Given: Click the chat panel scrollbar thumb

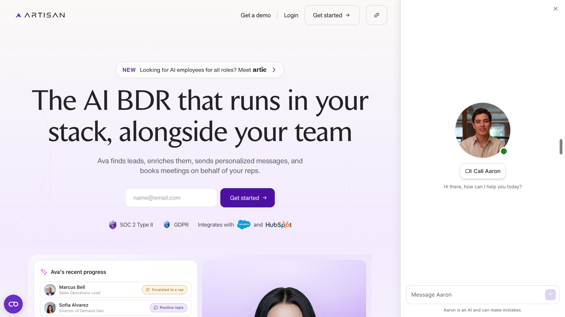Looking at the screenshot, I should click(x=561, y=147).
